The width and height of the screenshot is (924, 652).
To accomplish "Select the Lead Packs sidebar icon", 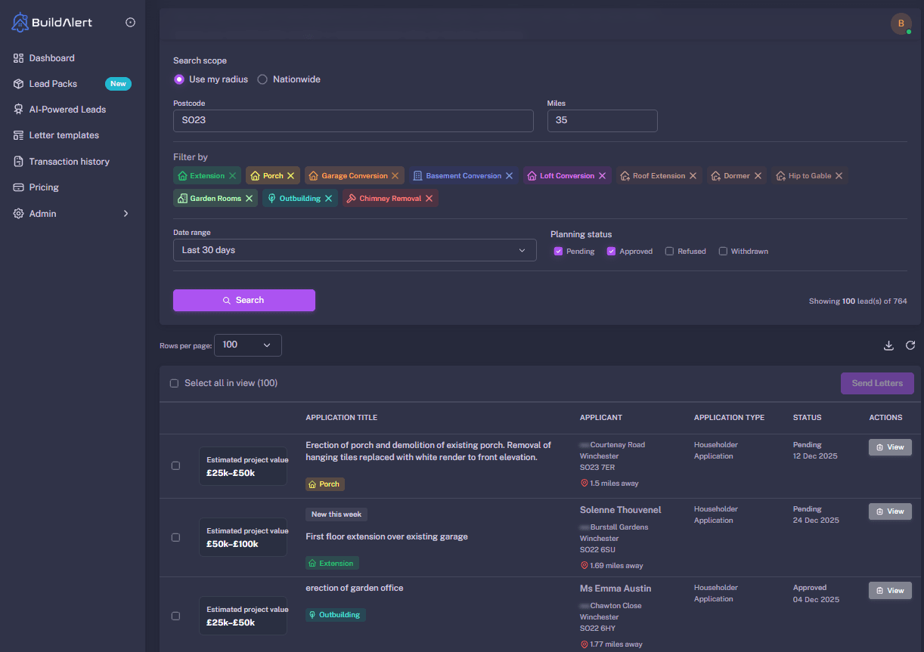I will [x=17, y=83].
